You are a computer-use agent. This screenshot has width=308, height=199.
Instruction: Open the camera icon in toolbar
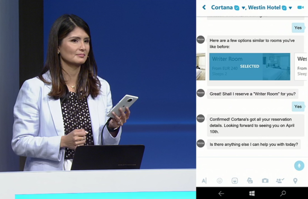coord(265,181)
